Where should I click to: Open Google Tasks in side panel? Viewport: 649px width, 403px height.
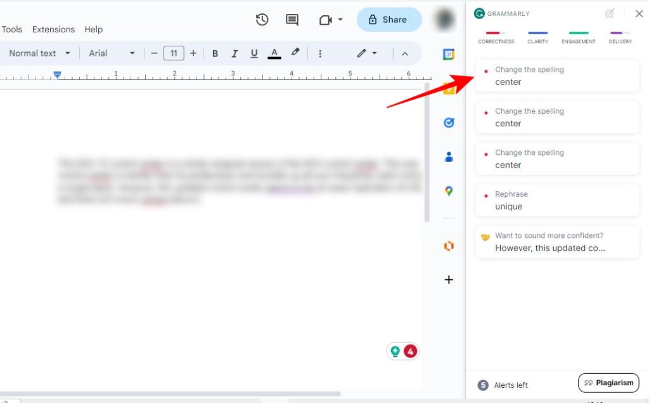449,123
